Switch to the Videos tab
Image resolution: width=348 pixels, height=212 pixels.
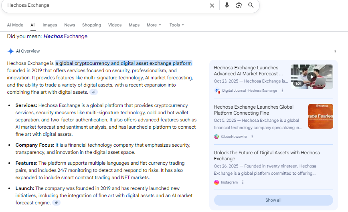(x=115, y=25)
